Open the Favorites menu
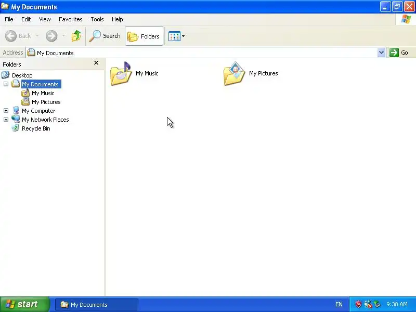This screenshot has width=416, height=312. [x=71, y=19]
